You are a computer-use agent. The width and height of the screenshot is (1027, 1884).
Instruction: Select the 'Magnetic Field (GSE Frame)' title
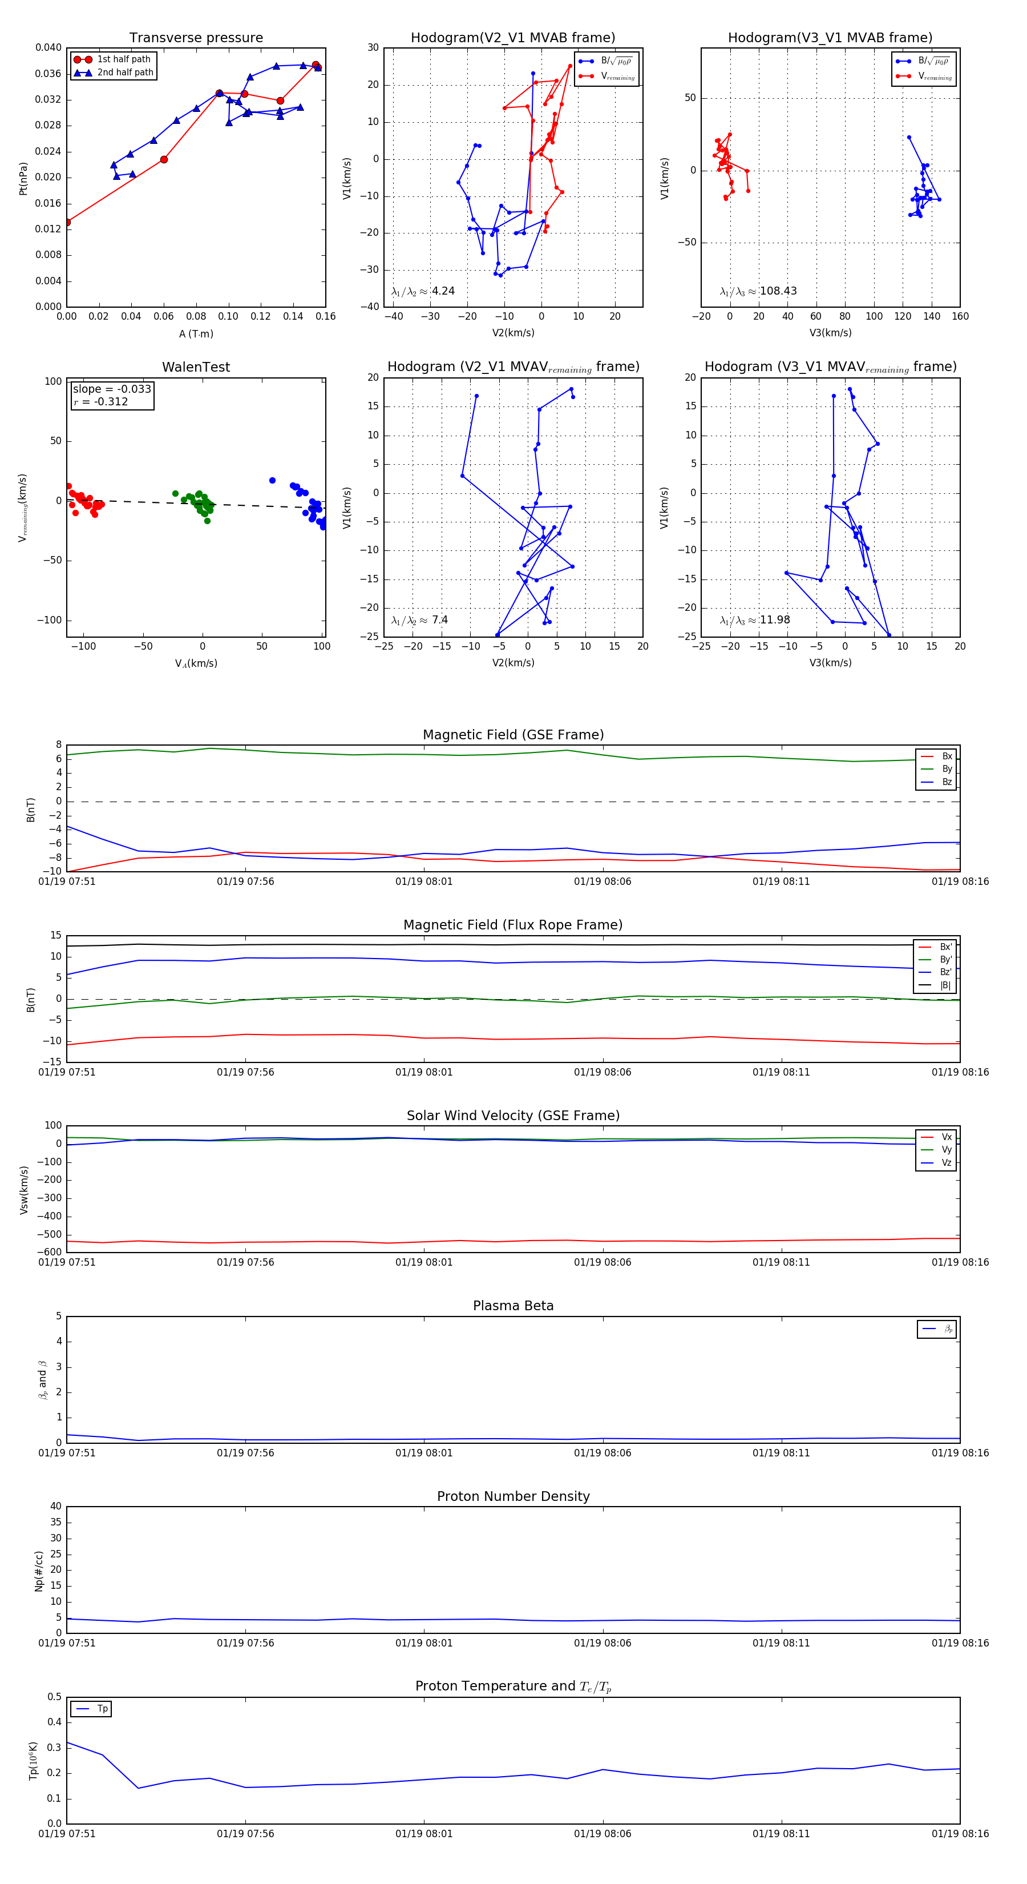click(513, 735)
